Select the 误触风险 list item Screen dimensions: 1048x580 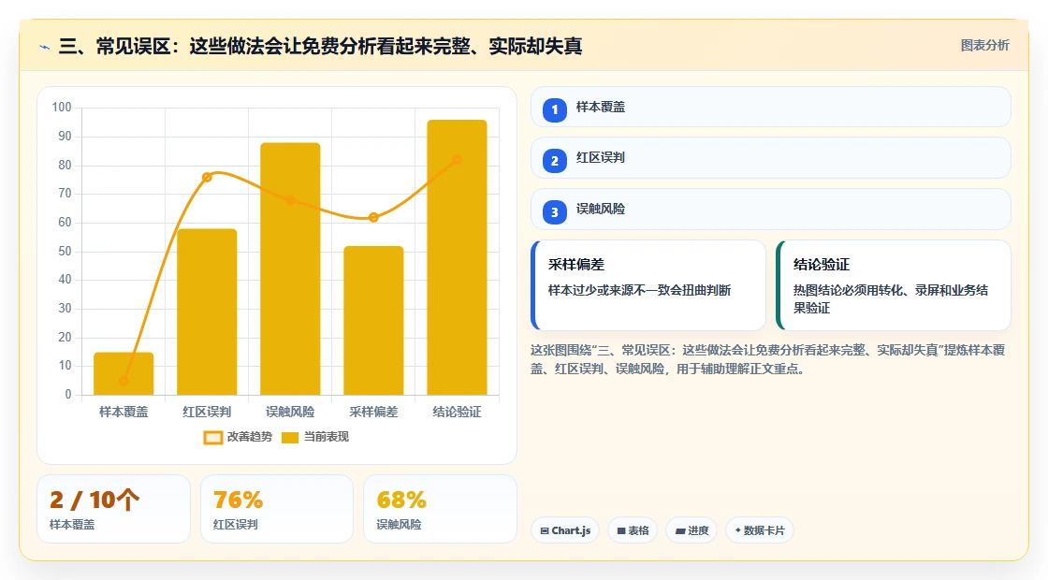click(771, 210)
